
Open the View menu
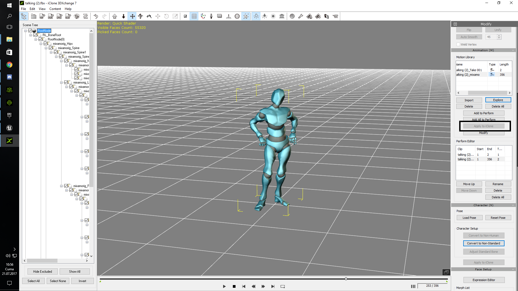(42, 9)
